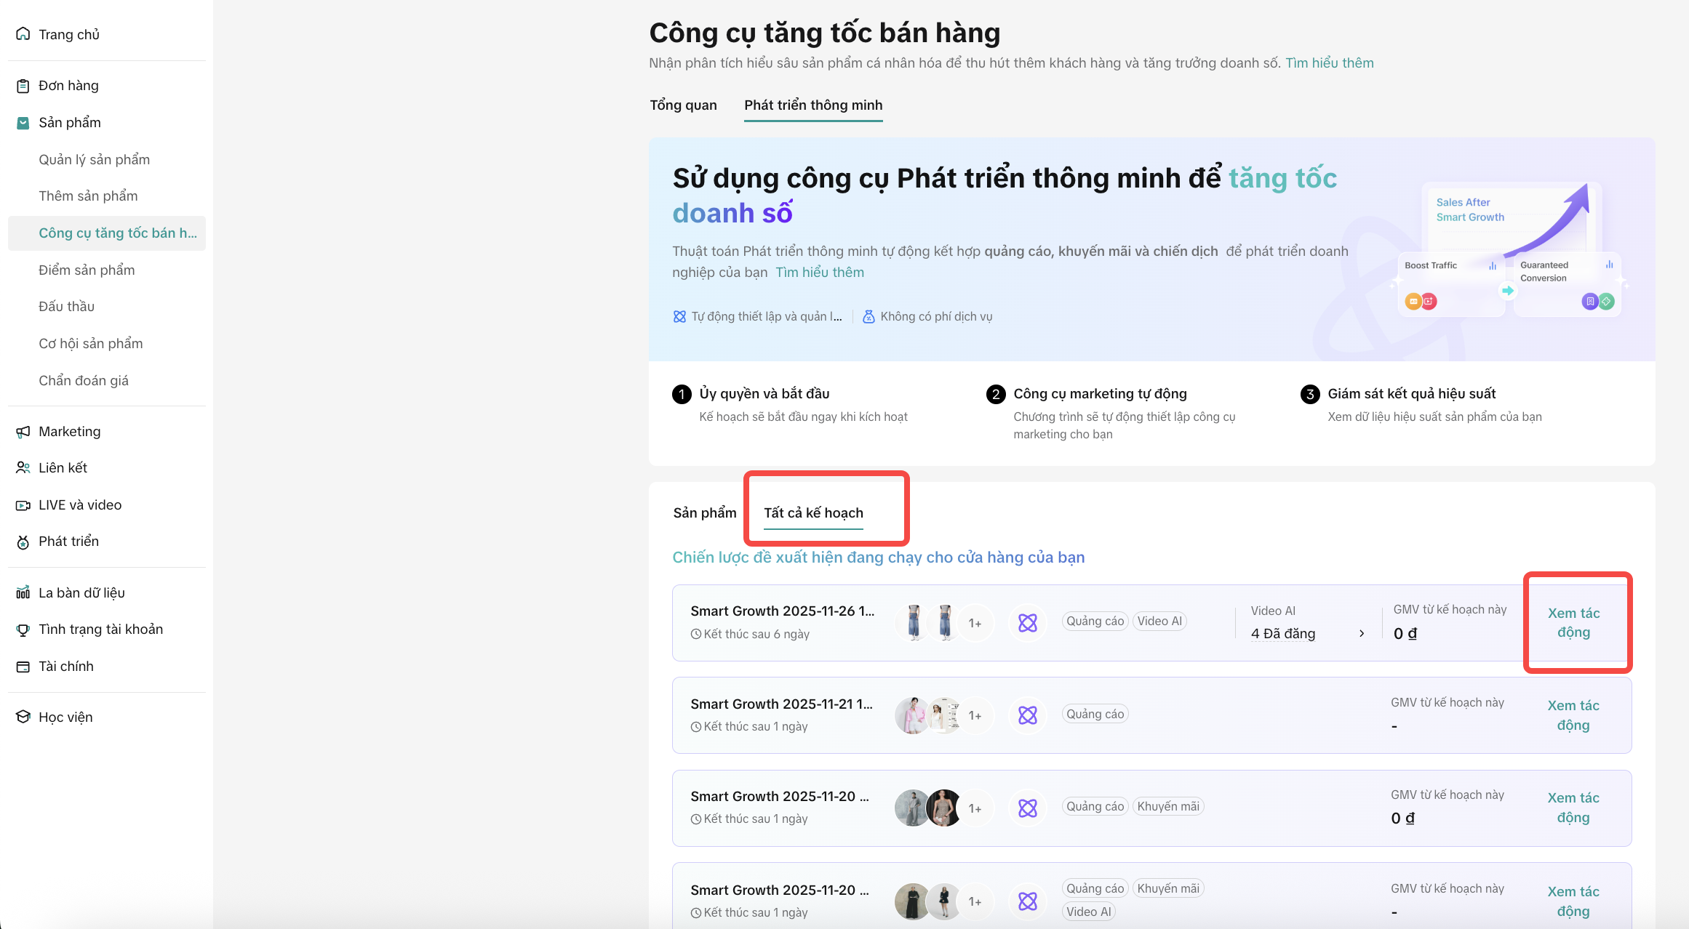Screen dimensions: 1689x929
Task: Open Quản lý sản phẩm submenu item
Action: tap(94, 160)
